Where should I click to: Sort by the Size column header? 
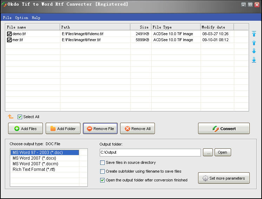tap(141, 27)
